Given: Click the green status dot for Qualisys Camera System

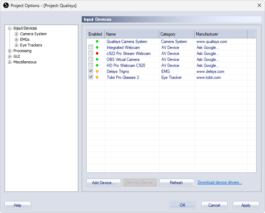Looking at the screenshot, I should point(97,42).
